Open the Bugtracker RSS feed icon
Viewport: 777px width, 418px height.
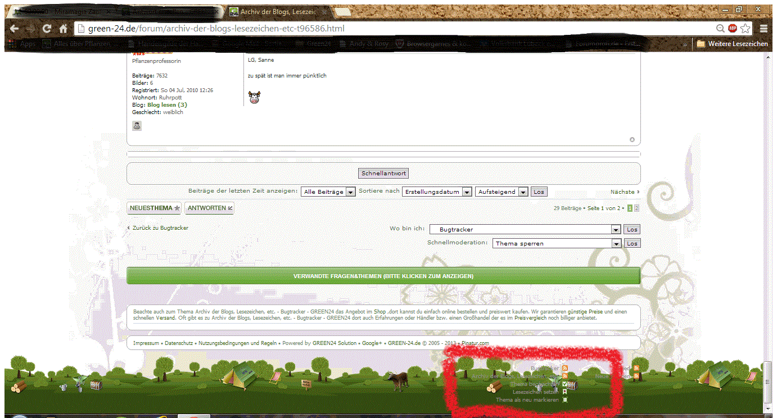(565, 369)
